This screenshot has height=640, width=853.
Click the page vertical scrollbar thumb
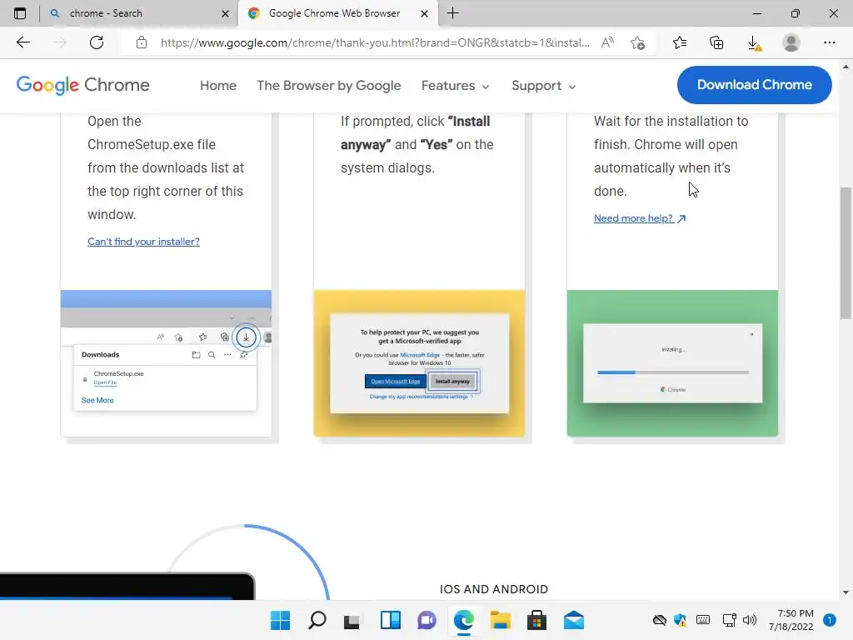[x=846, y=253]
